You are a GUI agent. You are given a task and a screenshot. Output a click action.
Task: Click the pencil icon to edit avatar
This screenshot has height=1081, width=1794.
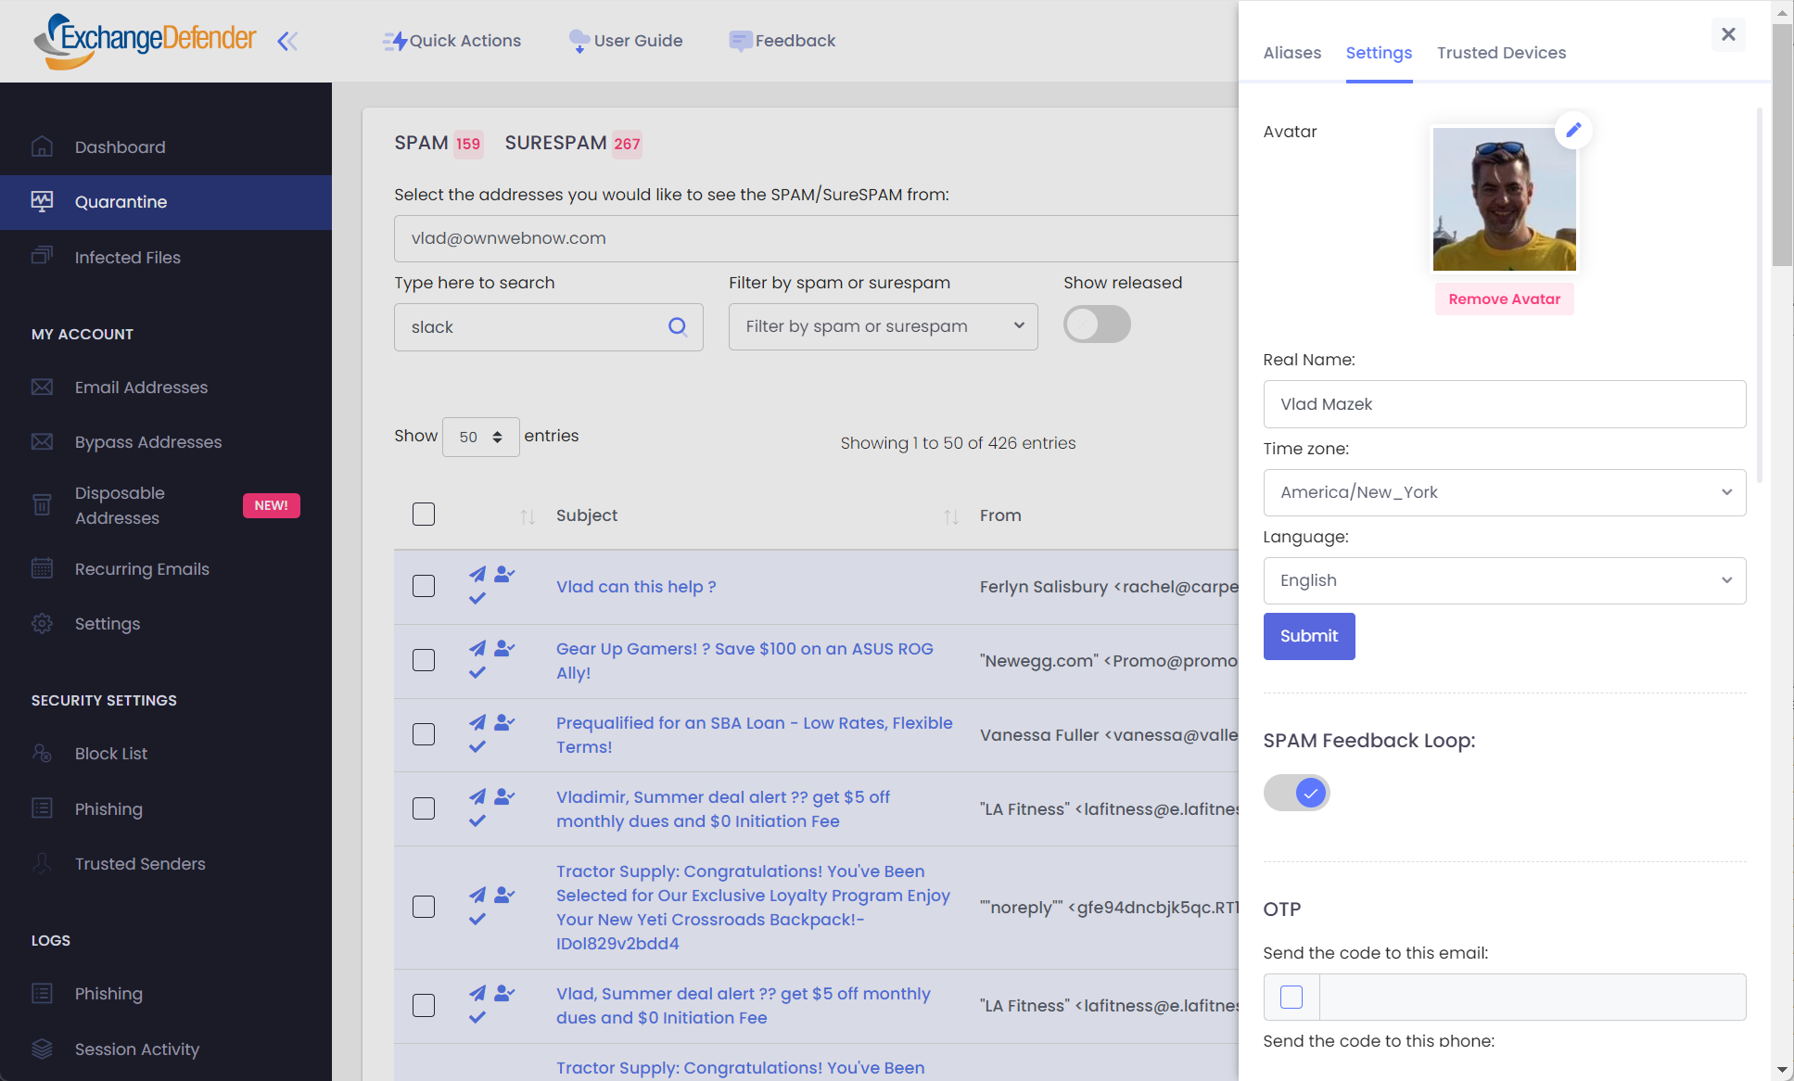(1573, 131)
